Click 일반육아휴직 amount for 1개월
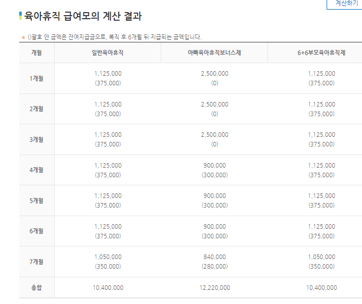This screenshot has width=362, height=304. pos(108,74)
